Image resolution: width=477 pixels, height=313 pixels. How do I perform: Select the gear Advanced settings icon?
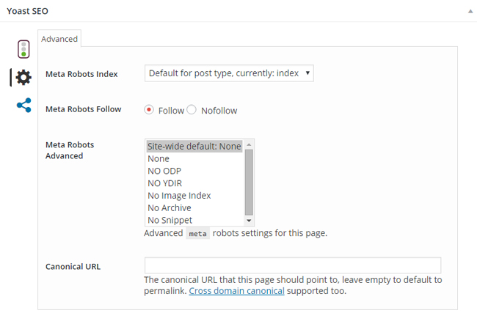click(23, 77)
